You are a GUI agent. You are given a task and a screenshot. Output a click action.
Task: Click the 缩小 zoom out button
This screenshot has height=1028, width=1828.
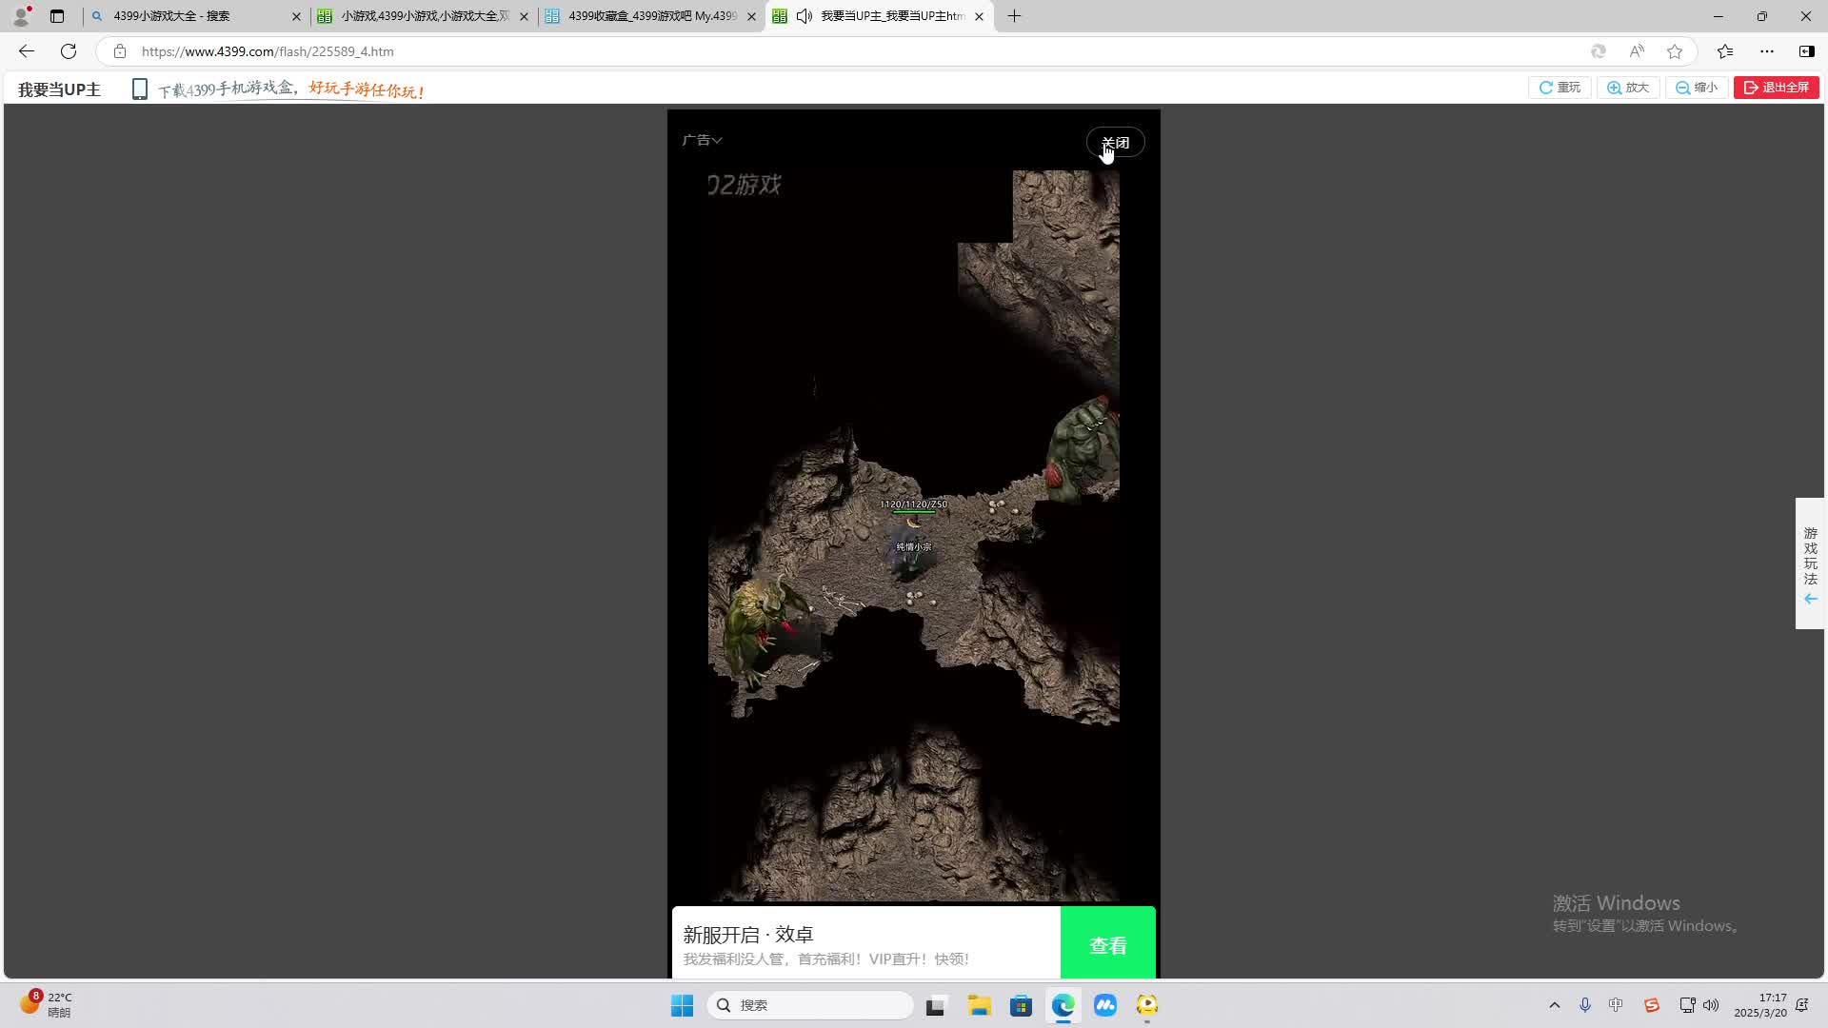point(1697,88)
